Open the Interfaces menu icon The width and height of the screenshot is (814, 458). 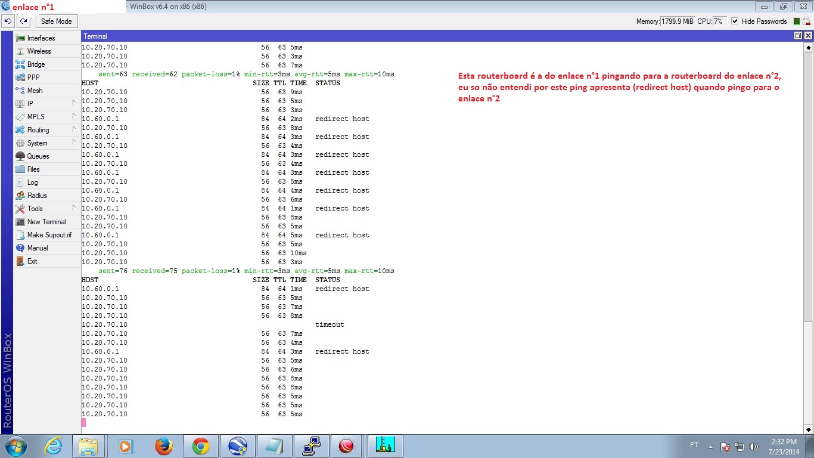tap(21, 38)
